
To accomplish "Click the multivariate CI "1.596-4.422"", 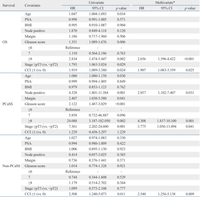I will coord(167,59).
